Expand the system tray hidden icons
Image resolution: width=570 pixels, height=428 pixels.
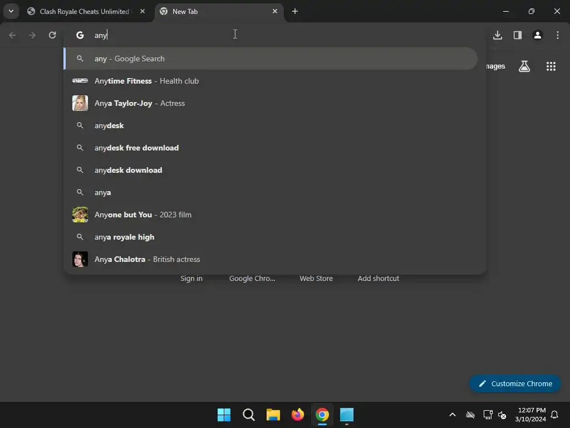453,415
